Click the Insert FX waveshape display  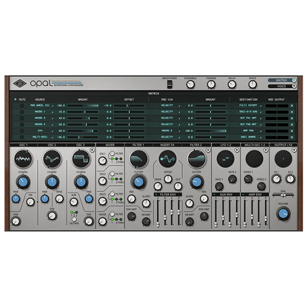(x=168, y=159)
